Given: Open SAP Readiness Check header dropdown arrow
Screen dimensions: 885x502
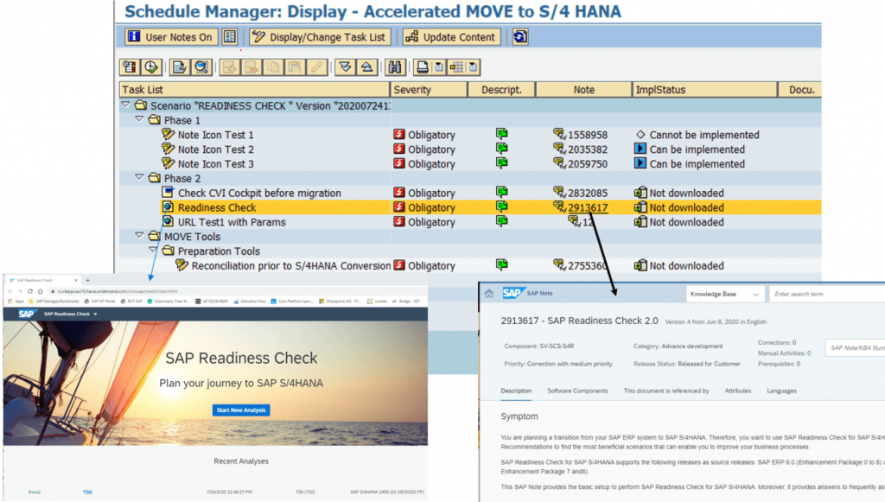Looking at the screenshot, I should click(95, 314).
